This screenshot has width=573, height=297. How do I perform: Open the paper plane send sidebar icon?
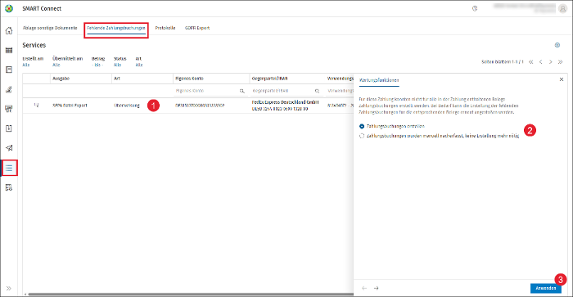pyautogui.click(x=9, y=148)
